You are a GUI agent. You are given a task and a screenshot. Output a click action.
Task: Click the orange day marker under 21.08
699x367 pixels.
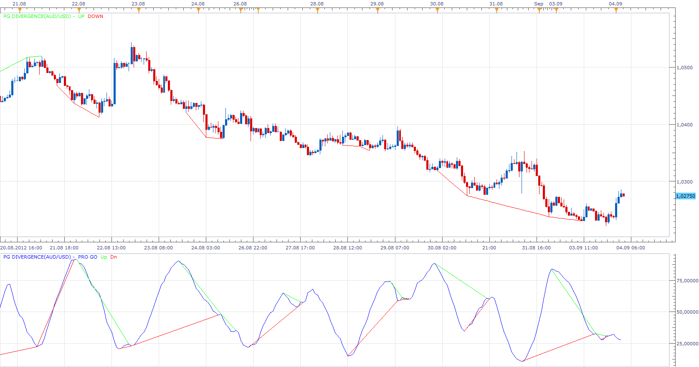click(20, 10)
